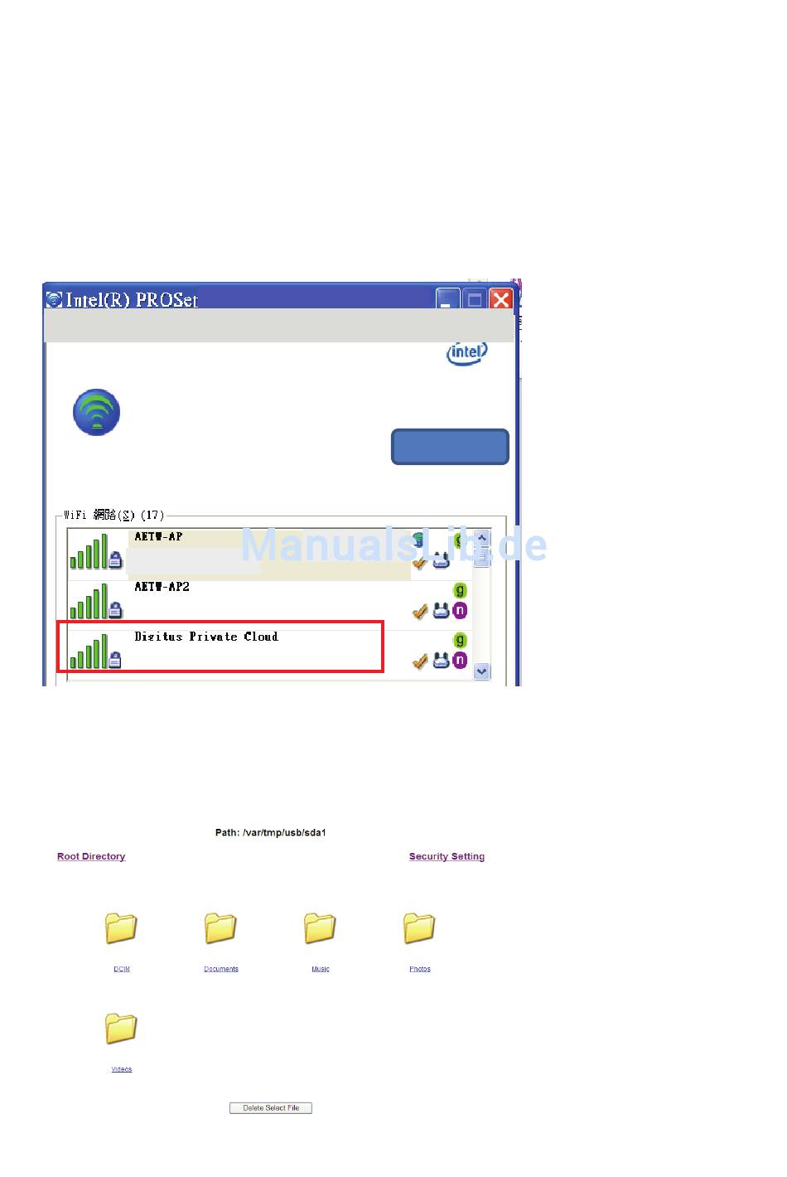Minimize the Intel PROSet window
Screen dimensions: 787x1177
(x=448, y=299)
